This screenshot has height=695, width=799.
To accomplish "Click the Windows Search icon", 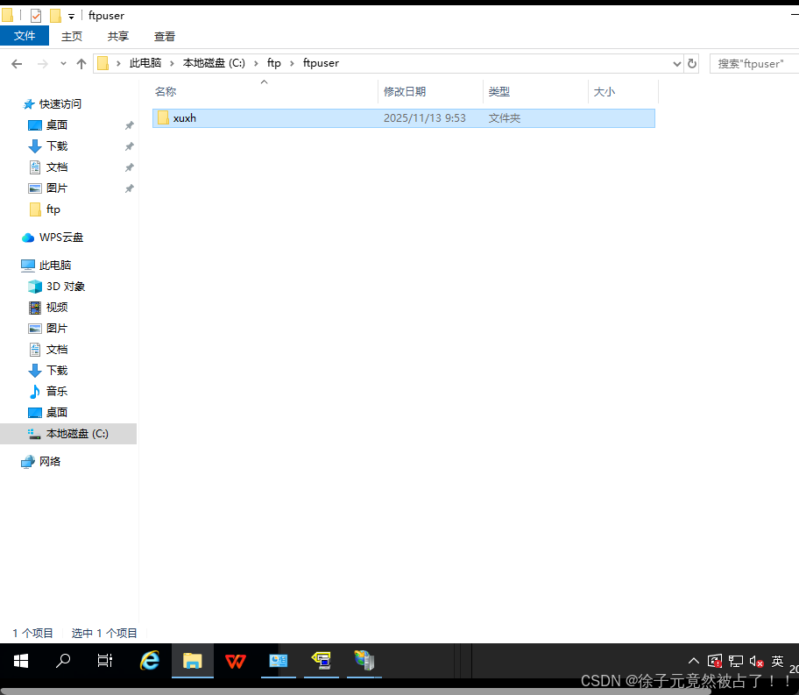I will [62, 661].
